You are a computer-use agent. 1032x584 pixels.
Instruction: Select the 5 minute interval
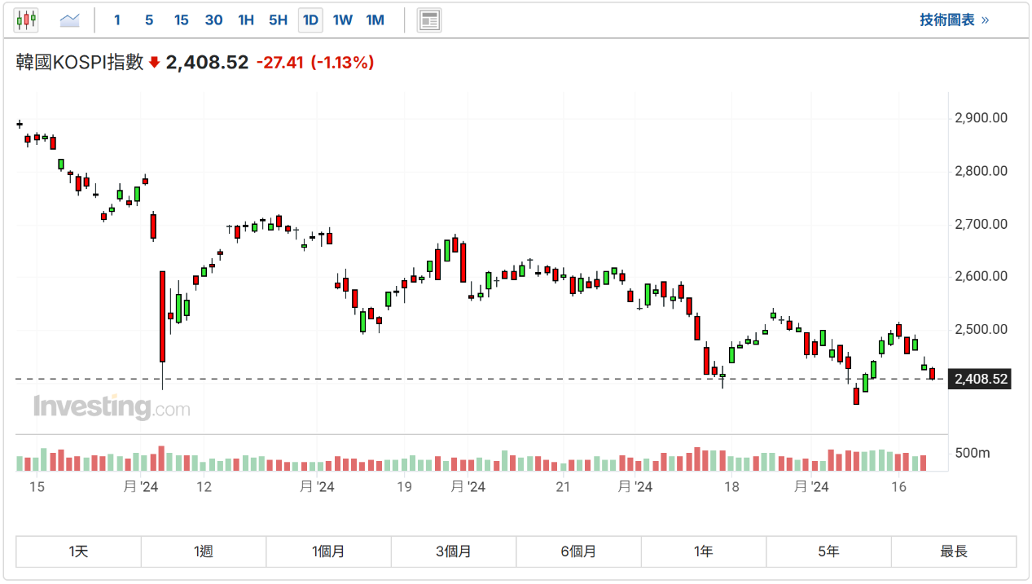pyautogui.click(x=148, y=20)
